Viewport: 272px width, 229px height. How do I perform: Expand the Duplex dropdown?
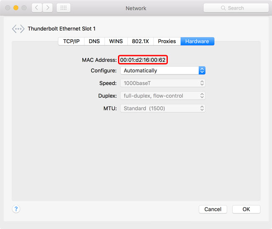(163, 96)
